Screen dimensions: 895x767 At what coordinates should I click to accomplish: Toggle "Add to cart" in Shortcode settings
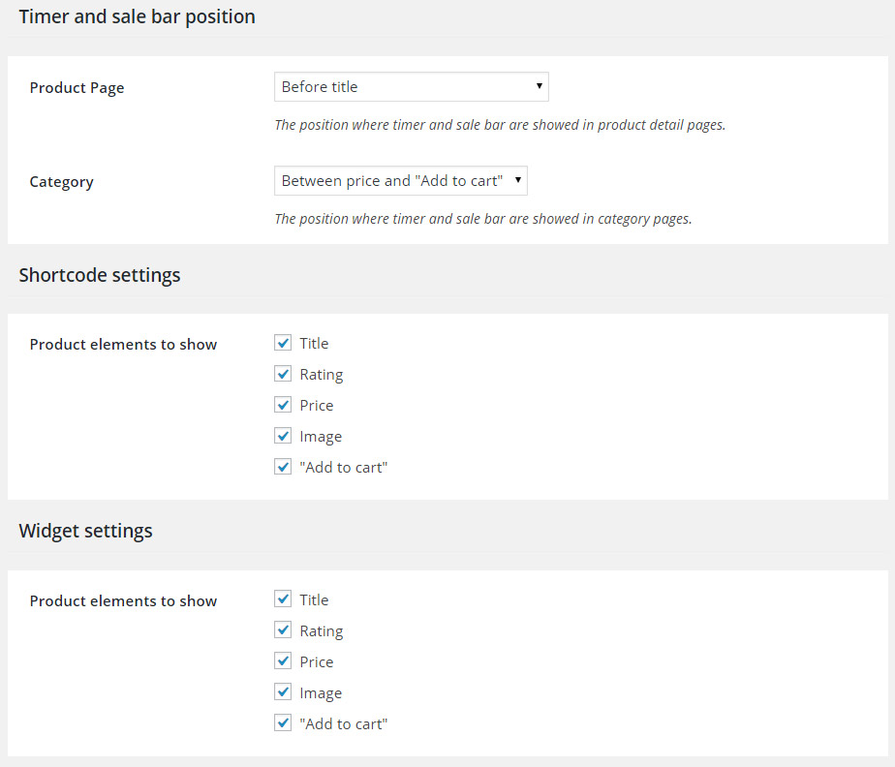pos(283,467)
